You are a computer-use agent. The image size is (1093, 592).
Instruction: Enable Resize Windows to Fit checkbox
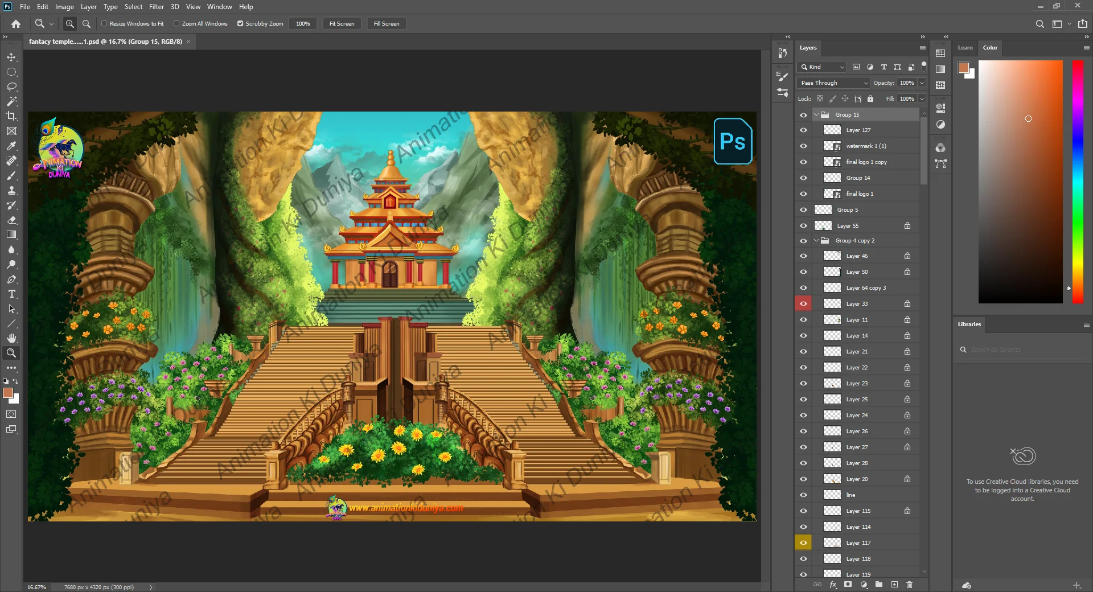104,24
